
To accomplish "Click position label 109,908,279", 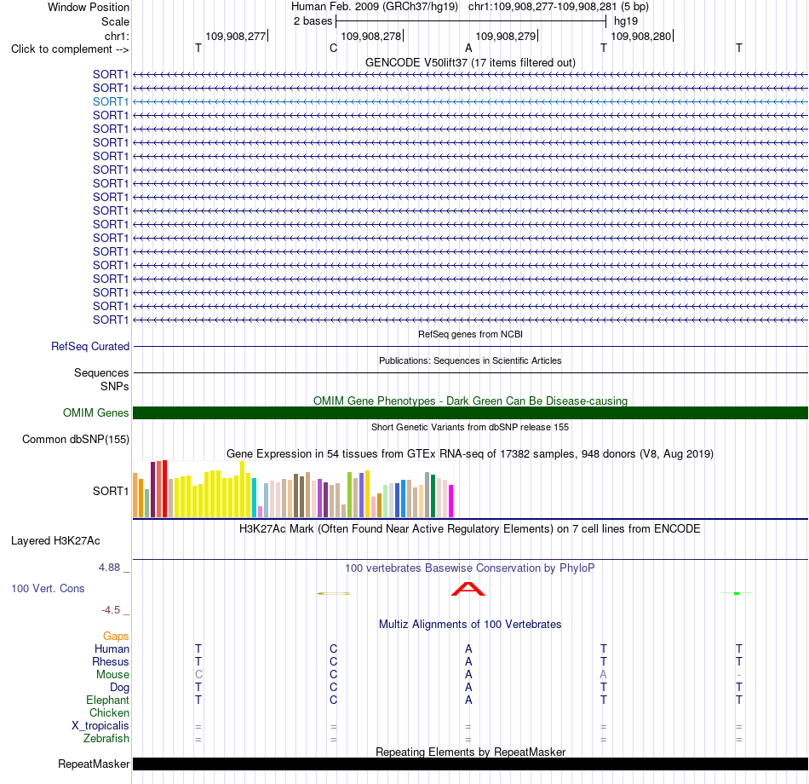I will click(x=506, y=36).
